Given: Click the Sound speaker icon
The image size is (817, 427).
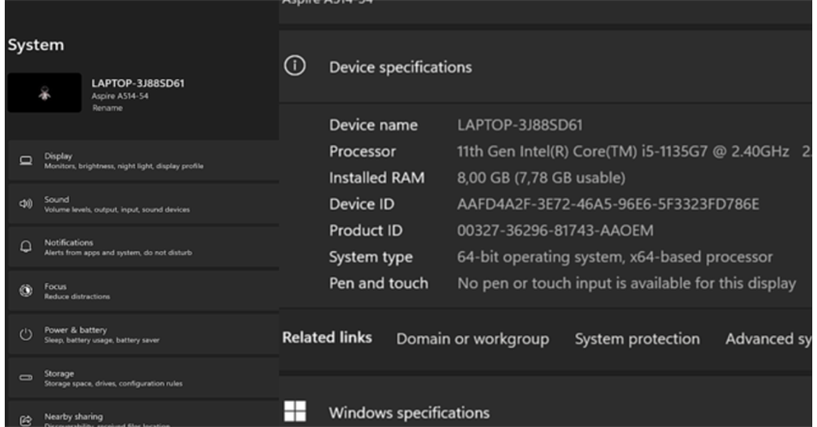Looking at the screenshot, I should pos(26,204).
